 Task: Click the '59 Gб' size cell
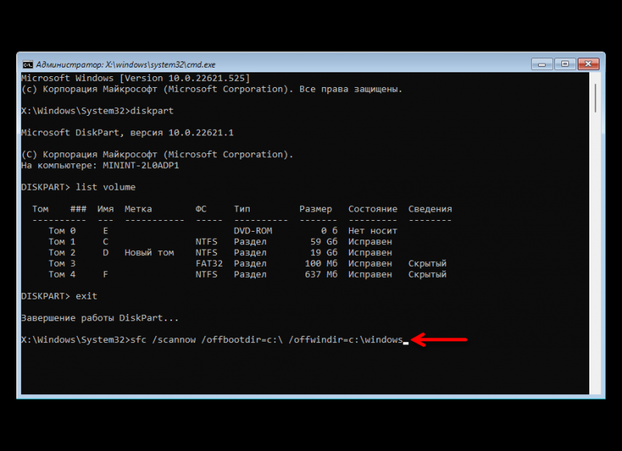[x=324, y=242]
